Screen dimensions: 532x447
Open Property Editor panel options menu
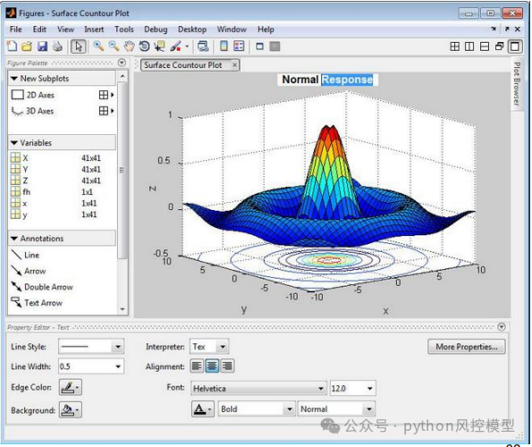pos(502,326)
